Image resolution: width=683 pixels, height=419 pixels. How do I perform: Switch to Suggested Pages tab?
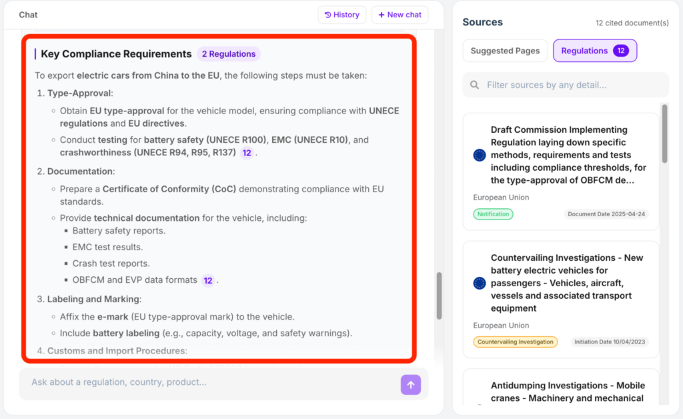click(505, 51)
